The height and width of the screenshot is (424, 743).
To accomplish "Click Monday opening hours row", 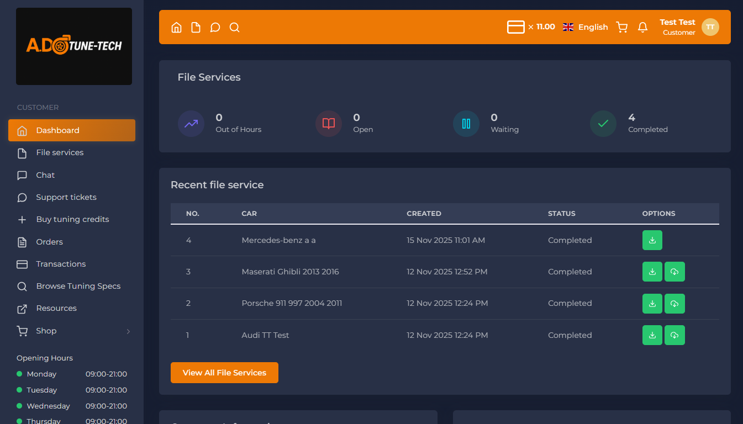I will [72, 374].
